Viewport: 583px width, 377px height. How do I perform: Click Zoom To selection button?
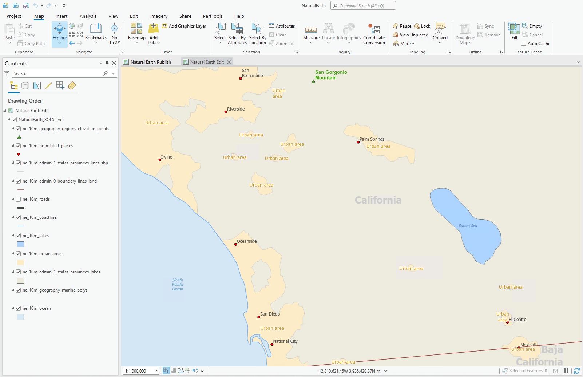click(281, 44)
